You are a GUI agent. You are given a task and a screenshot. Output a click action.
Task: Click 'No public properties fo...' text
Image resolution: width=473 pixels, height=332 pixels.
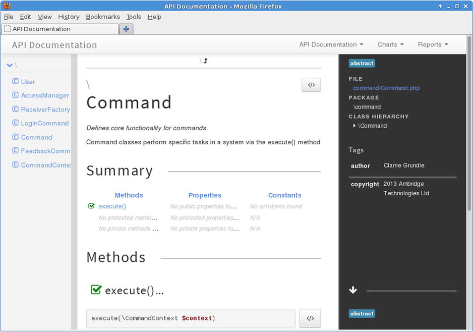point(203,206)
